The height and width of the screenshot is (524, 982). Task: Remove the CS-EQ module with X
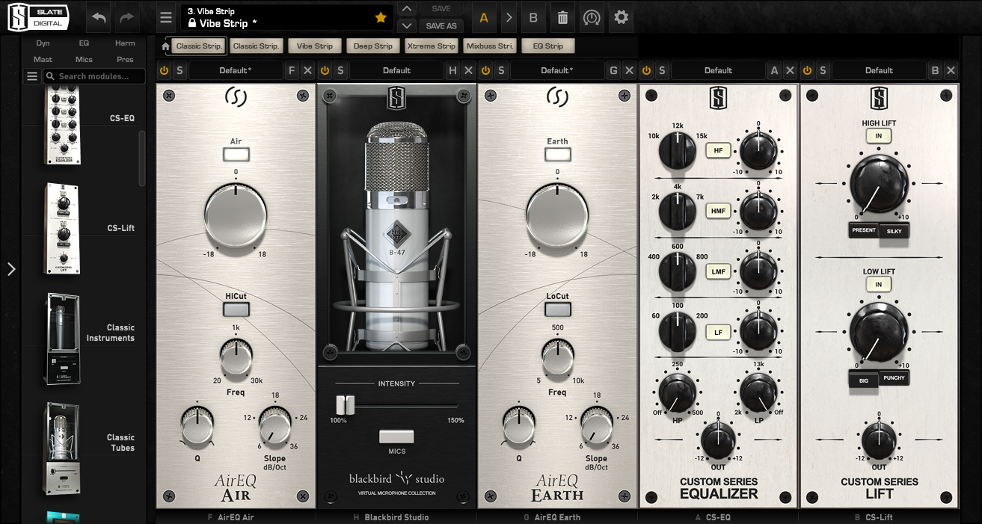point(791,70)
